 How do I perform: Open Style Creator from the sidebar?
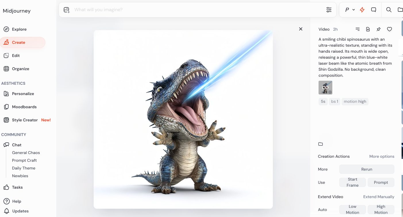coord(25,120)
